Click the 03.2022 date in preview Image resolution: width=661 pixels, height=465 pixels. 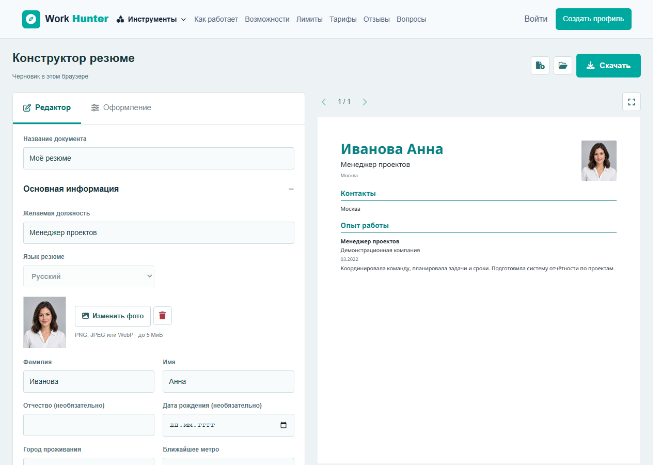point(350,259)
